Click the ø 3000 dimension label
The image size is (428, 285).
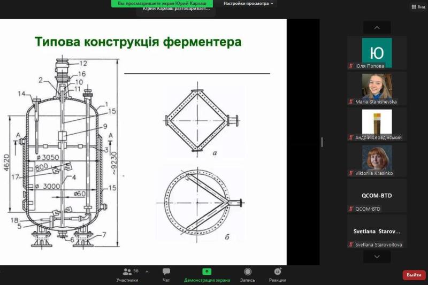(x=48, y=186)
